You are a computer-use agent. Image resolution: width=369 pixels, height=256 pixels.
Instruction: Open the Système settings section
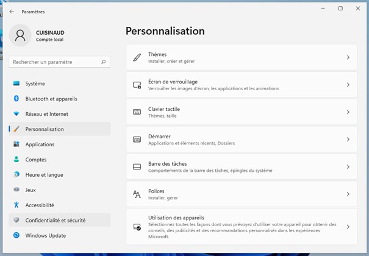click(x=35, y=84)
